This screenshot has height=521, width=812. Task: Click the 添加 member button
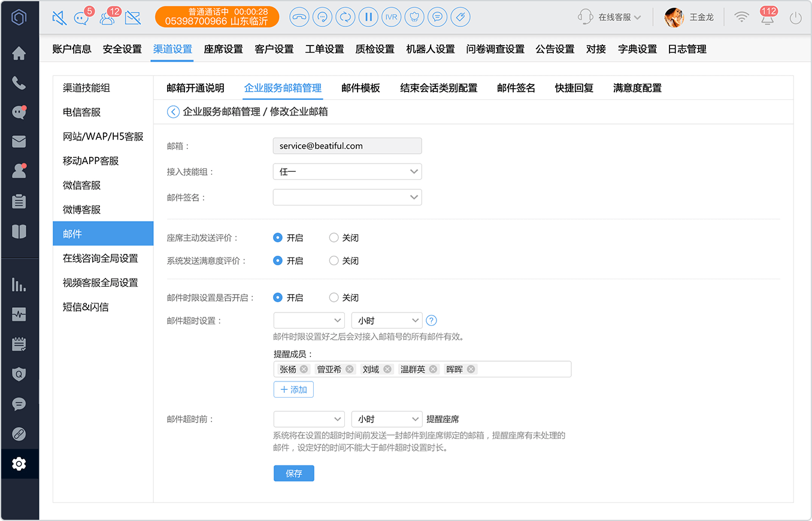point(293,389)
